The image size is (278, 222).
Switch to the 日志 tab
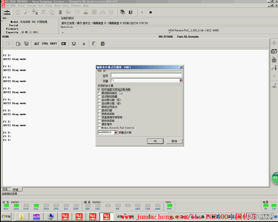tap(5, 189)
